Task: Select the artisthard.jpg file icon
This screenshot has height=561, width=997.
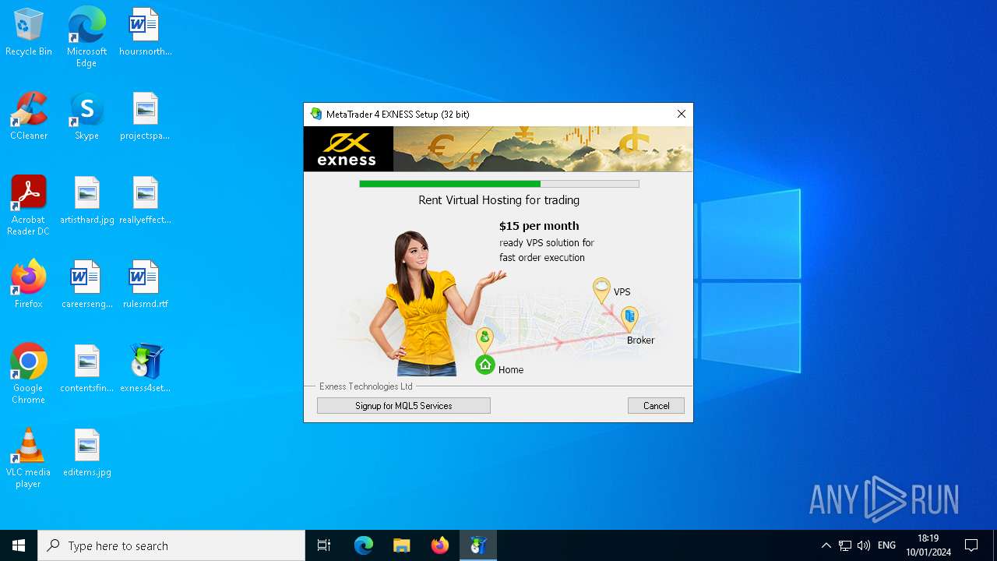Action: point(86,199)
